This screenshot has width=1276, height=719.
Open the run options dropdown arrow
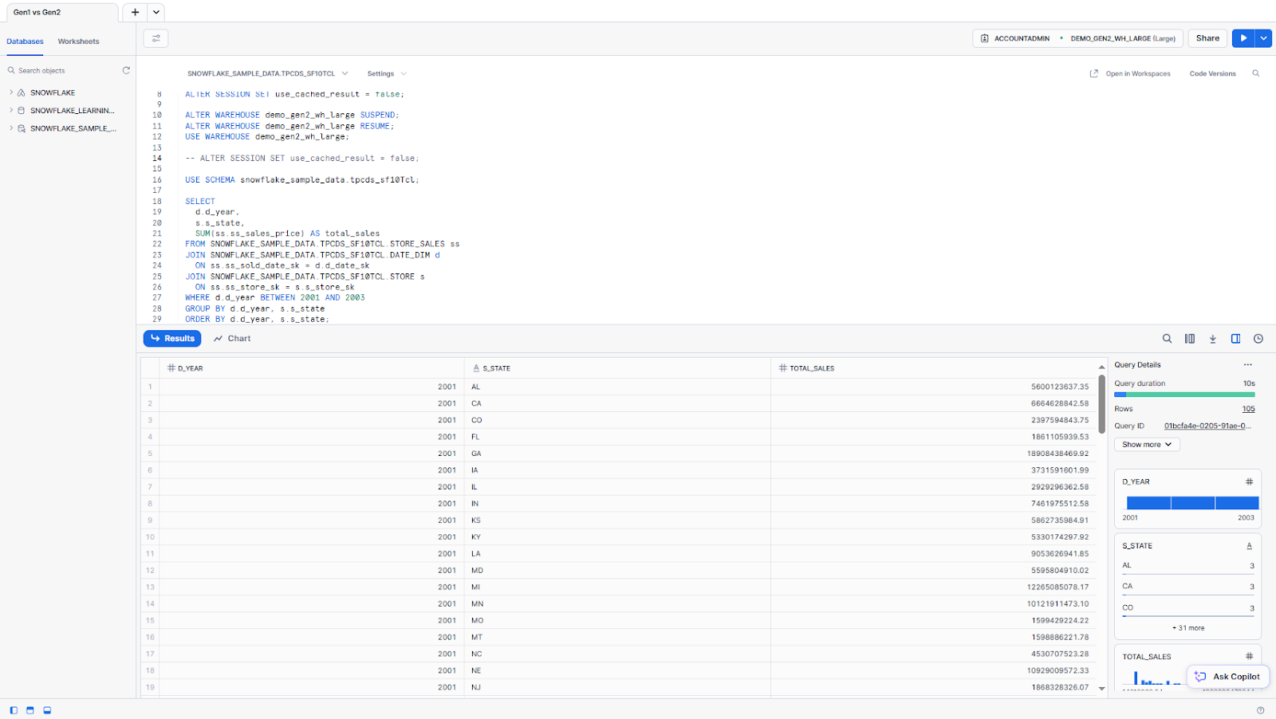point(1263,38)
